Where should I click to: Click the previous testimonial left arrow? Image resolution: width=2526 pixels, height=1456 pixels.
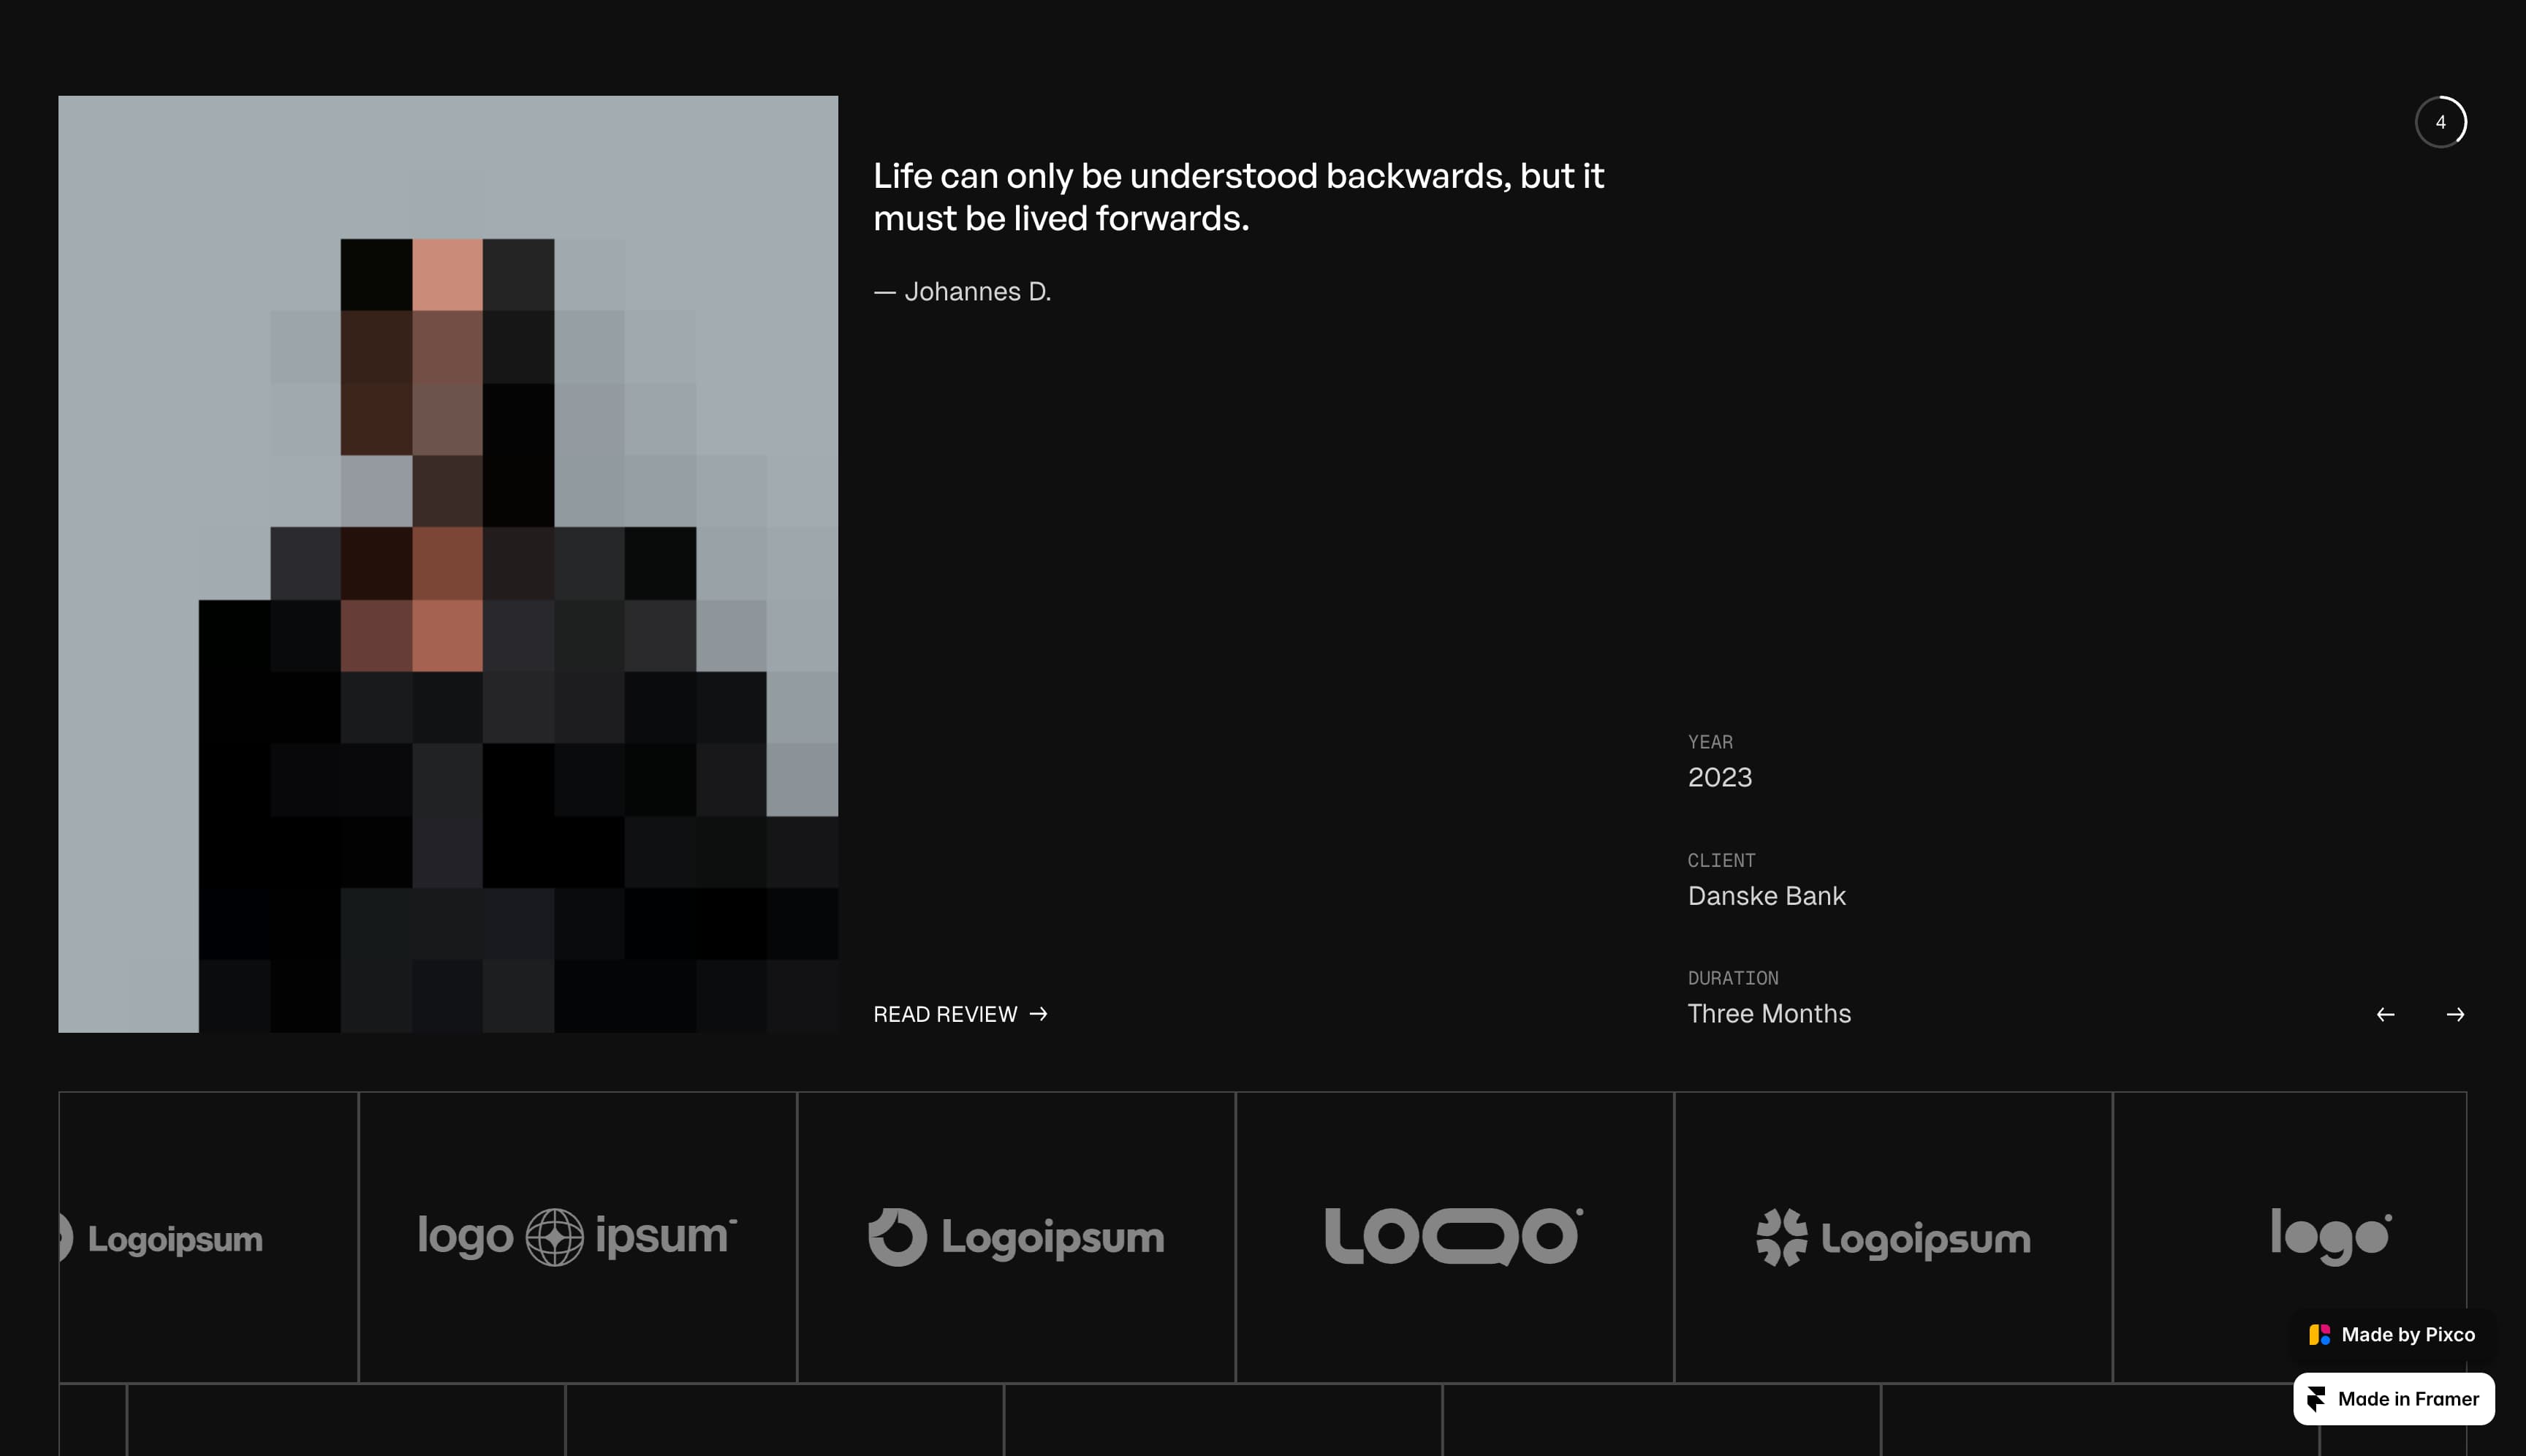click(x=2385, y=1014)
